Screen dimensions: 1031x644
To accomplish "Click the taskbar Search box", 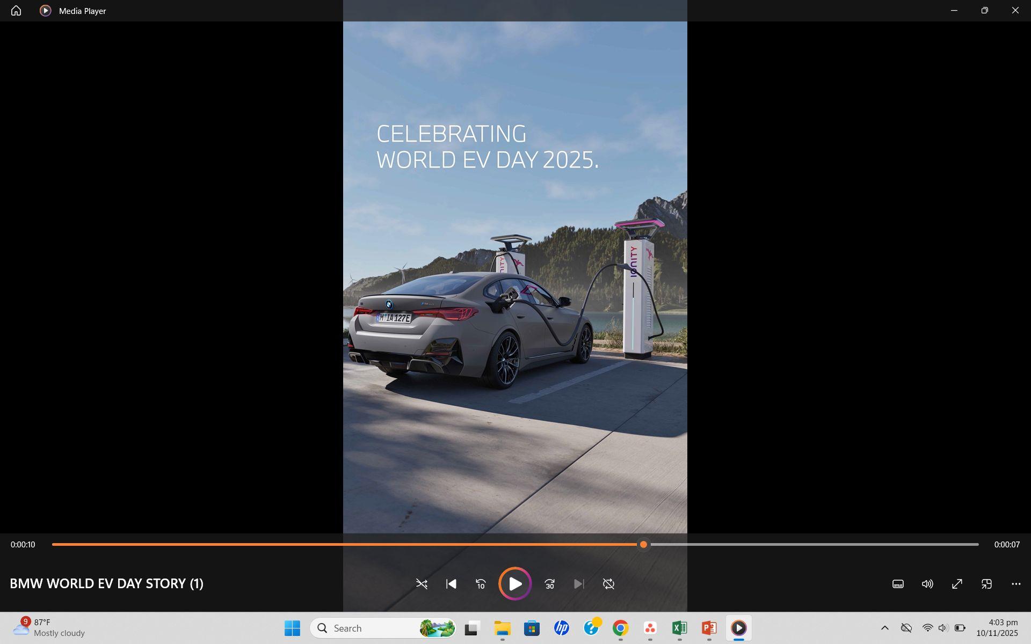I will [371, 628].
